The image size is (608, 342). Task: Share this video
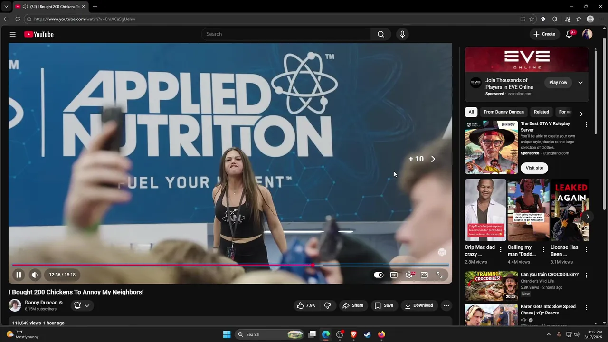tap(353, 305)
